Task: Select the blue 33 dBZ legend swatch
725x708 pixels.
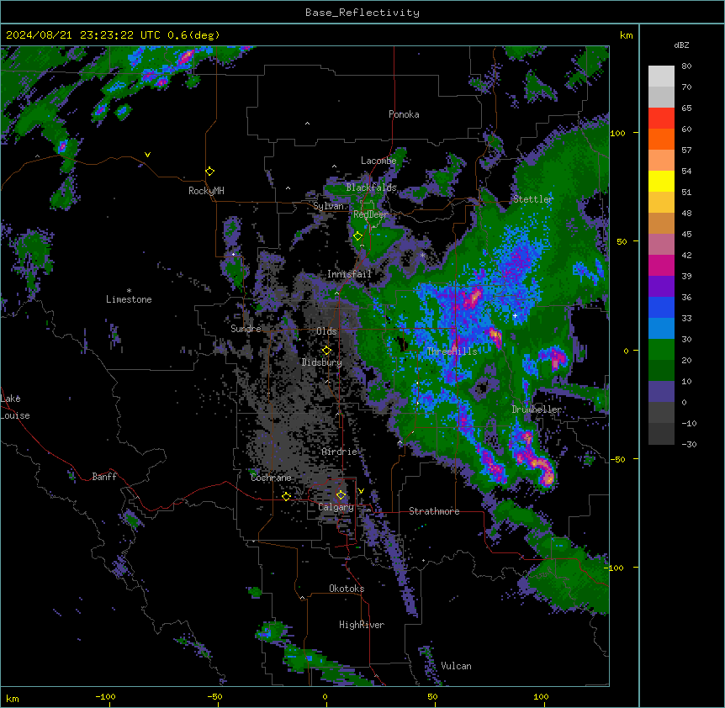Action: coord(661,307)
